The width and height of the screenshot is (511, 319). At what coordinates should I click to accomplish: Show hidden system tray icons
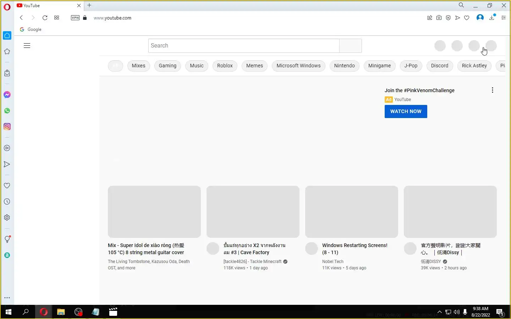pos(439,312)
